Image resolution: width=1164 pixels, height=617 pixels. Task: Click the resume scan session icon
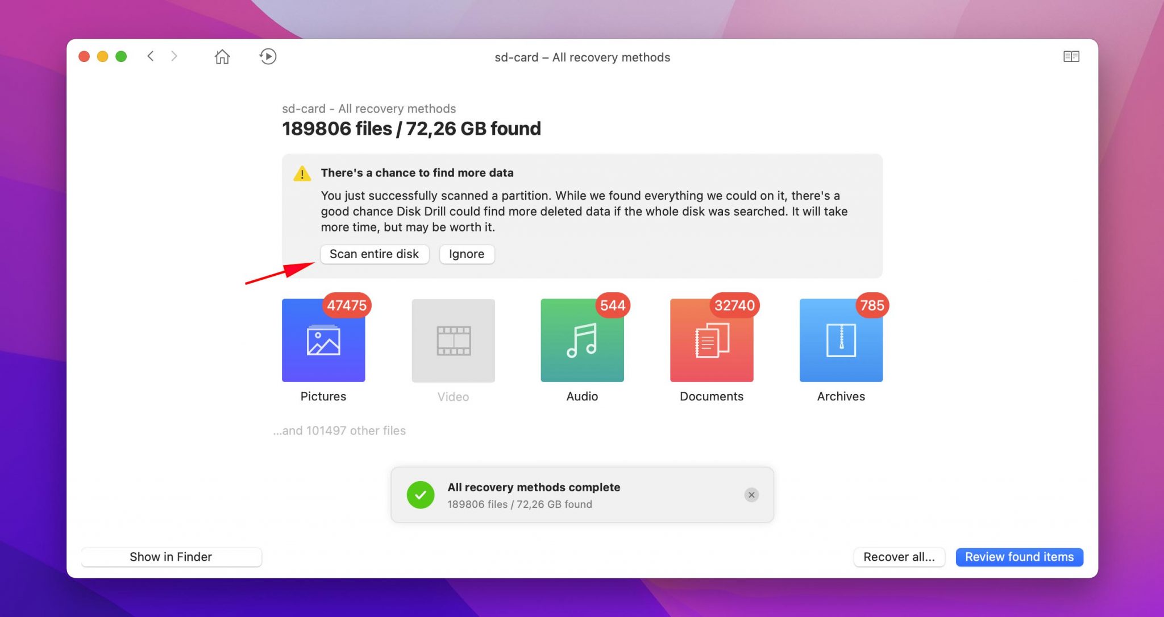(x=268, y=56)
